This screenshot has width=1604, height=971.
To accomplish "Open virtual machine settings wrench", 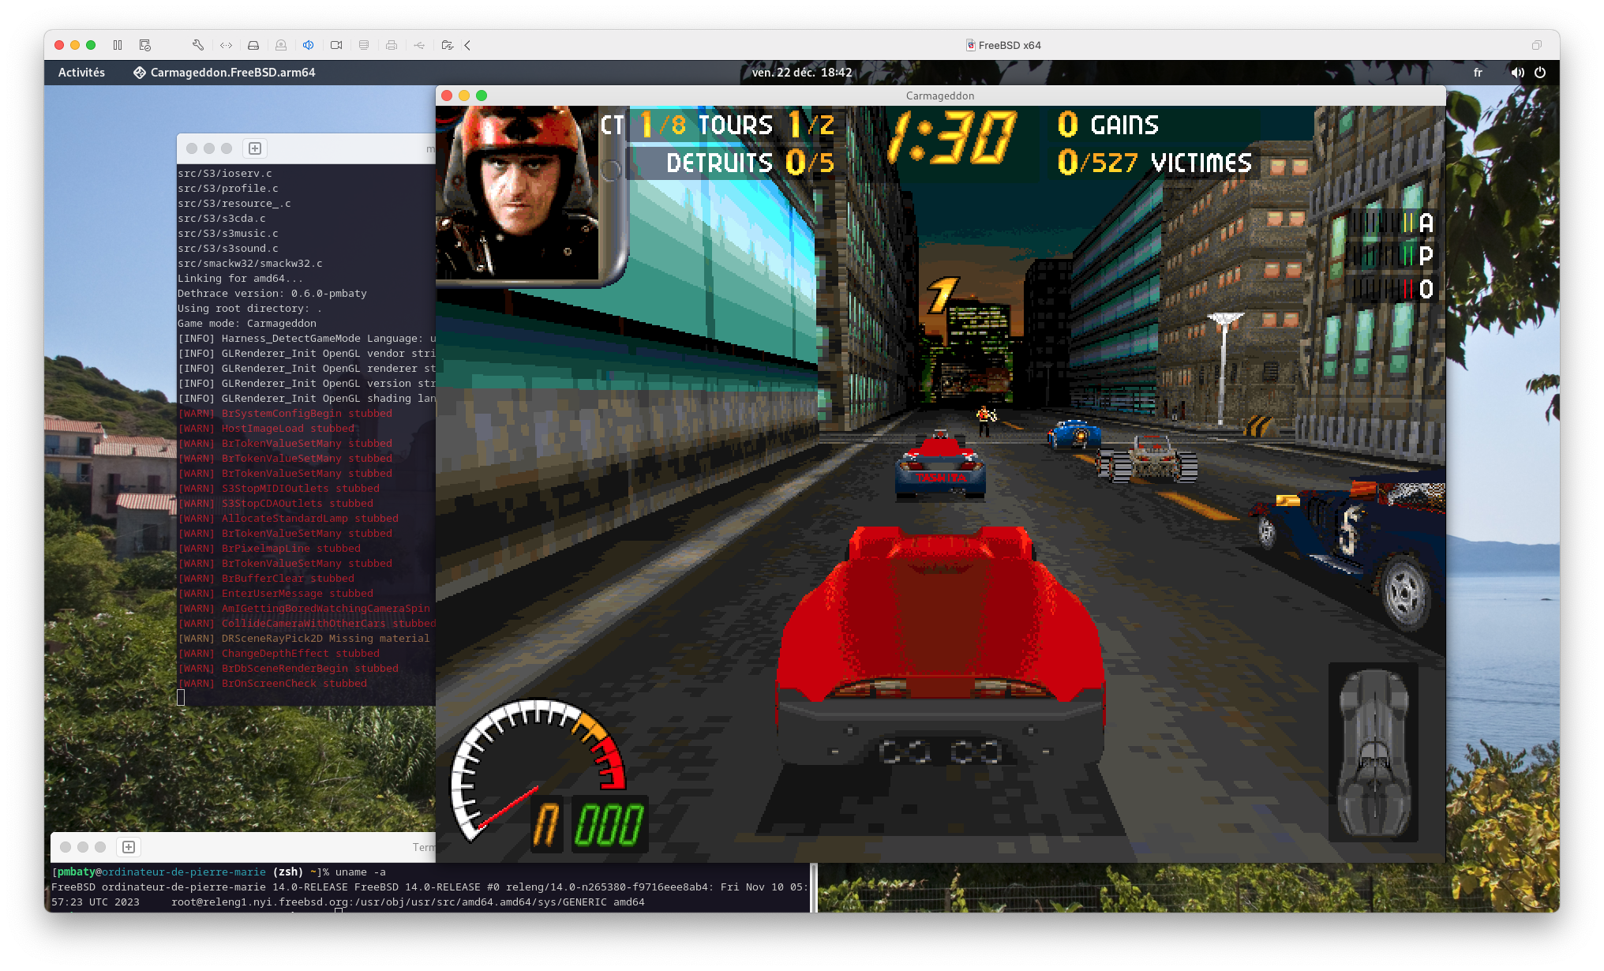I will 198,45.
